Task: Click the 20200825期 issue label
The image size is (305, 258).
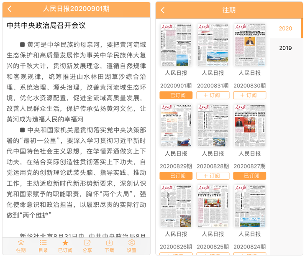Action: (213, 247)
